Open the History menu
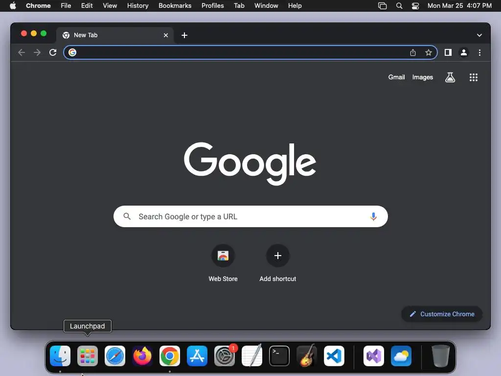The image size is (501, 376). click(x=137, y=6)
